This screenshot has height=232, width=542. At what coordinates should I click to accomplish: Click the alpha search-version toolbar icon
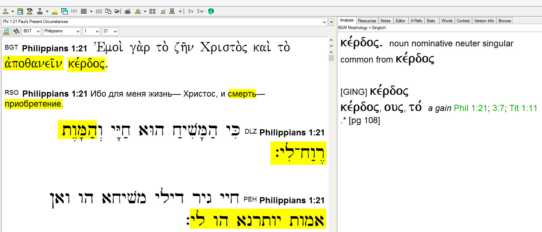click(x=5, y=11)
